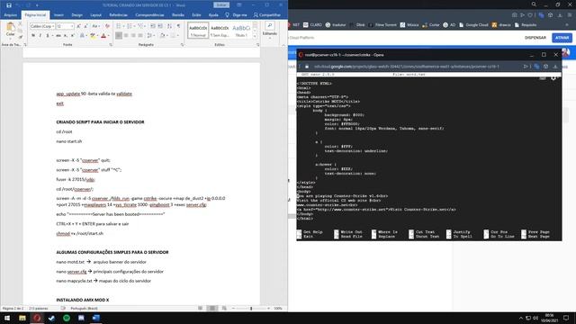
Task: Click the Compartilhar button in Word
Action: click(x=267, y=15)
